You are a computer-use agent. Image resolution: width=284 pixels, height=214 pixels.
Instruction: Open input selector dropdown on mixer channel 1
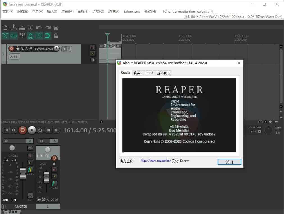click(x=43, y=156)
